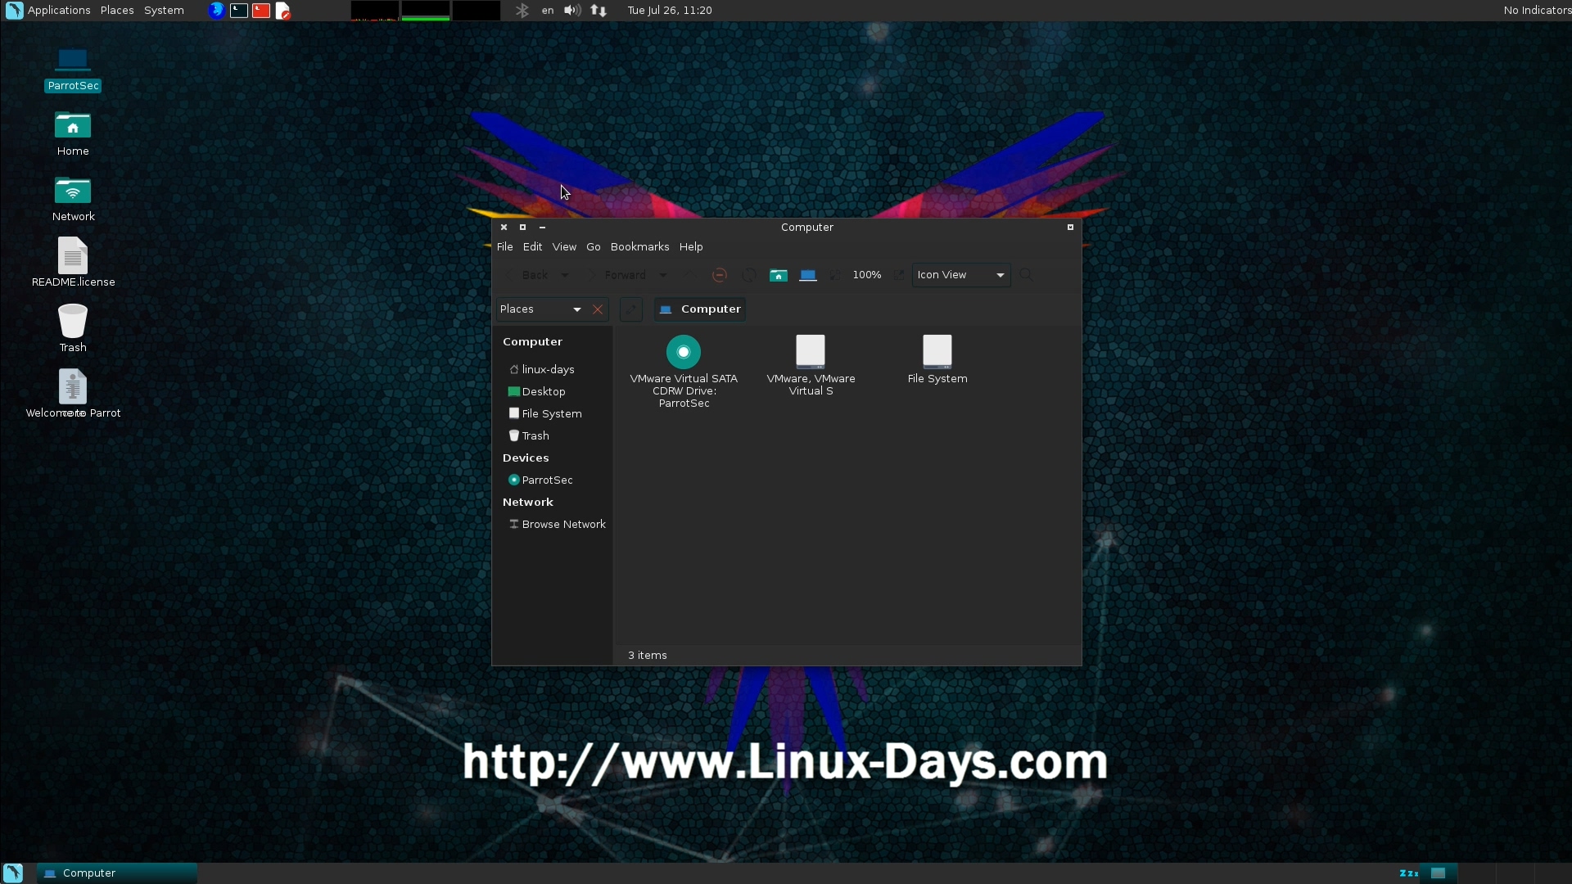Toggle the location edit pencil button
Image resolution: width=1572 pixels, height=884 pixels.
pyautogui.click(x=630, y=309)
